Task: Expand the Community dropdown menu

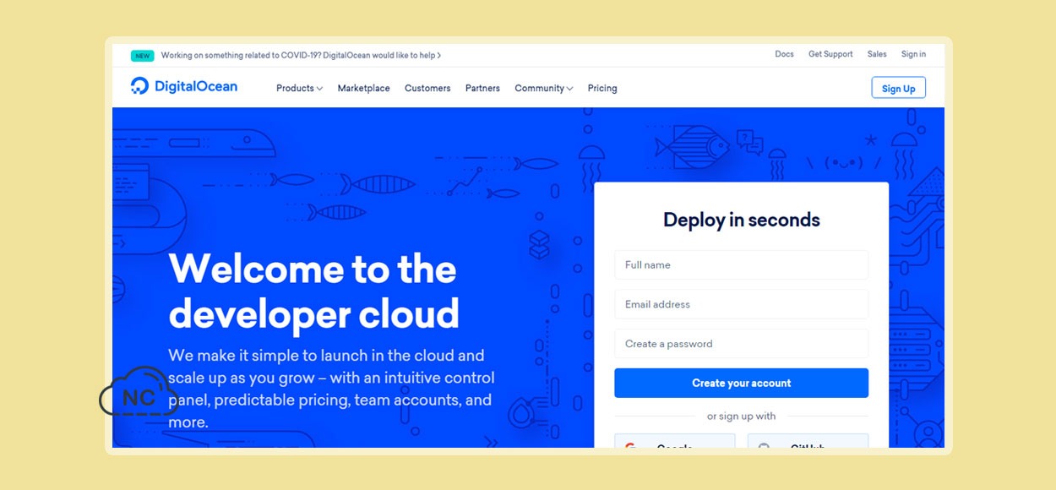Action: coord(544,88)
